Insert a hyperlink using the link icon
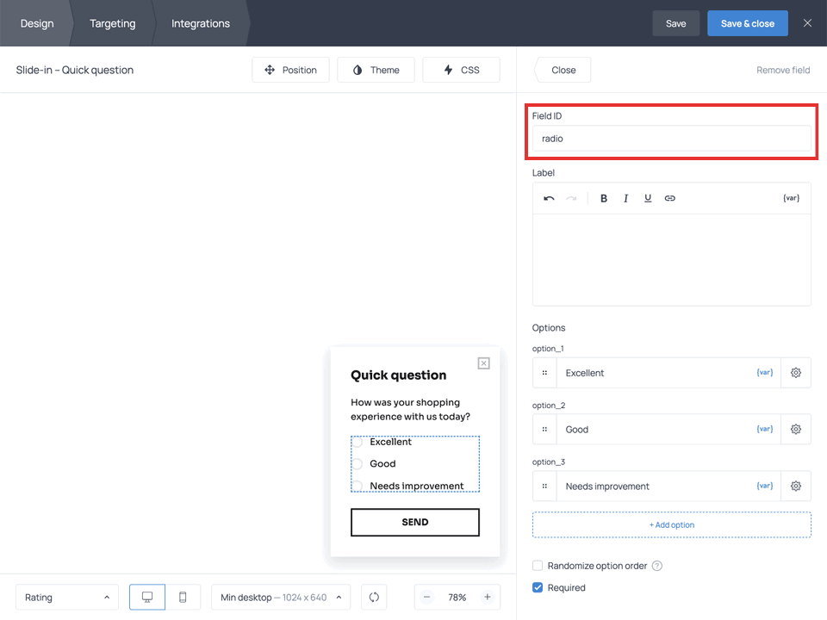 point(669,197)
